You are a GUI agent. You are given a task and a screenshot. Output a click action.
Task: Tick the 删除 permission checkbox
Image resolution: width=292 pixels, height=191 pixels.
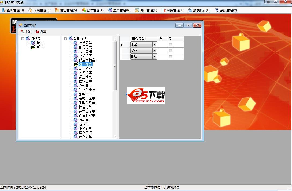coord(170,56)
